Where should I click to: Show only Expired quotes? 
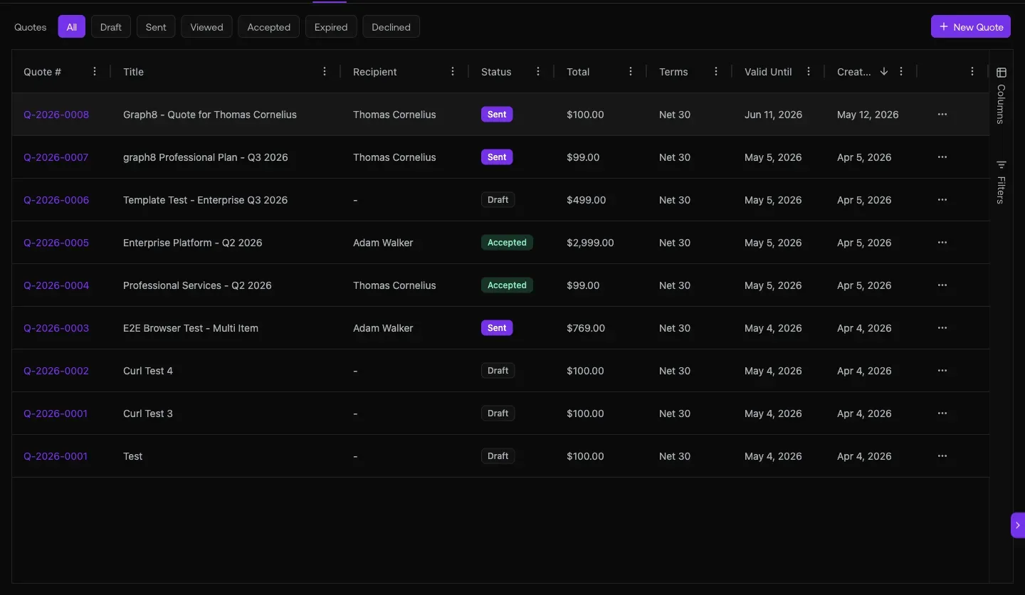click(x=331, y=27)
